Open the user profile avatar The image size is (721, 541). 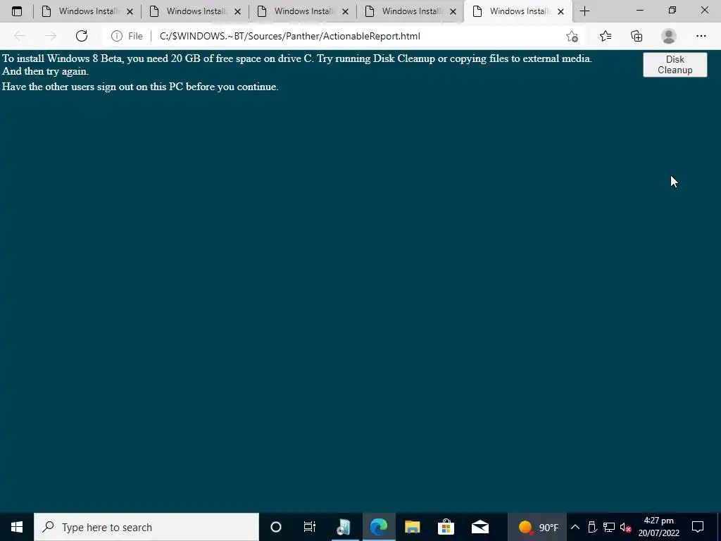(x=669, y=36)
